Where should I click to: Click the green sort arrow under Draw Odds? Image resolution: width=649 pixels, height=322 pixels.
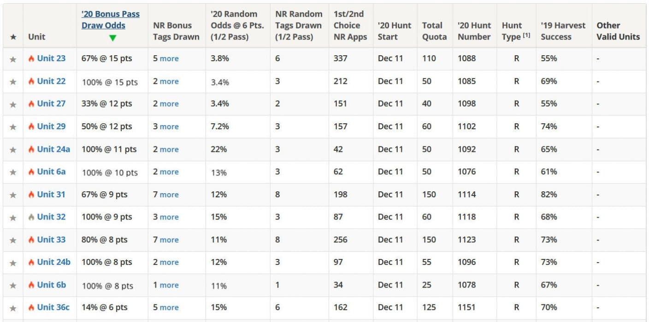coord(112,38)
